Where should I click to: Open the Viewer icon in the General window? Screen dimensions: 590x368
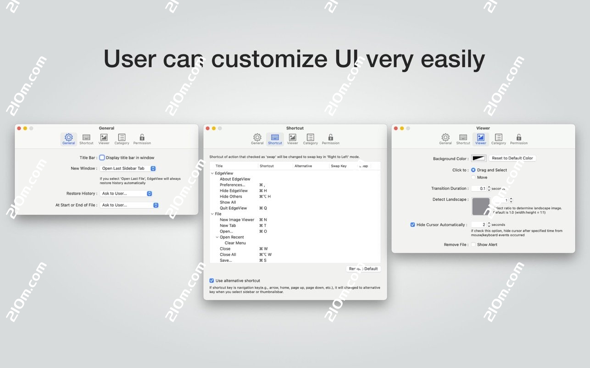click(x=104, y=139)
